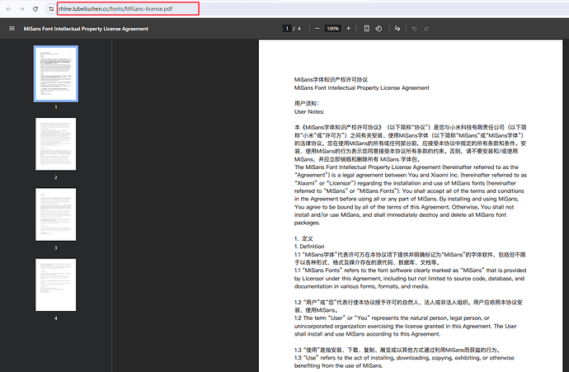Jump to page 2 thumbnail
The image size is (569, 372).
[56, 144]
